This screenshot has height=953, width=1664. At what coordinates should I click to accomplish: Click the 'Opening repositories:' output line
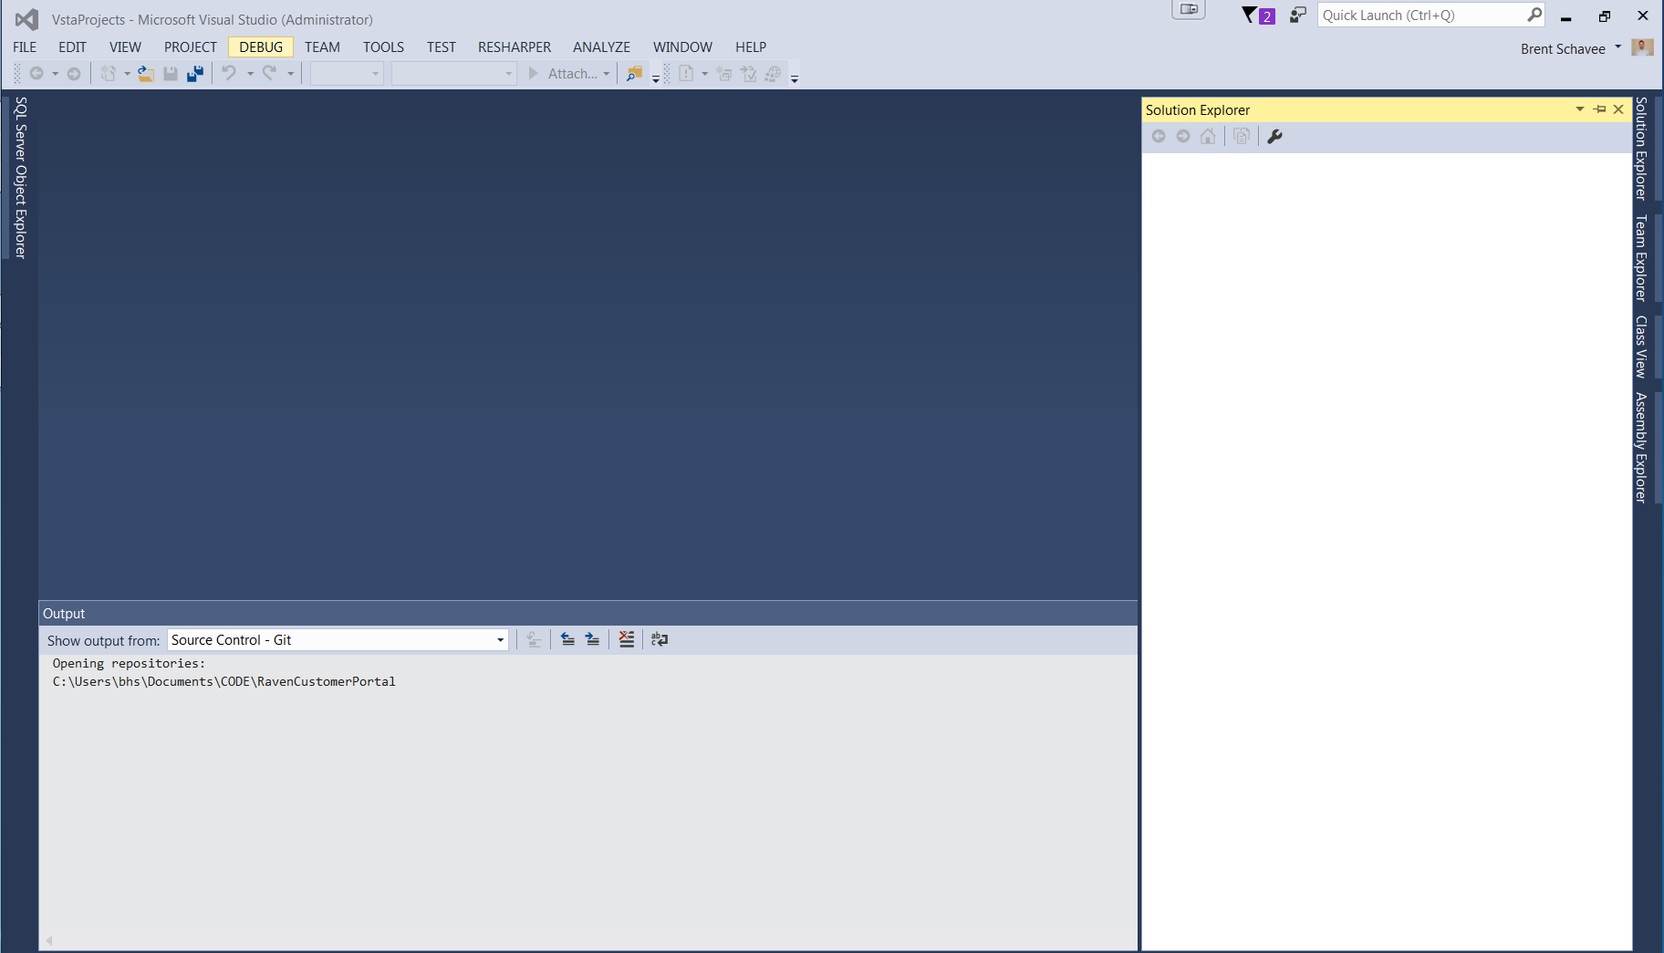(x=129, y=663)
